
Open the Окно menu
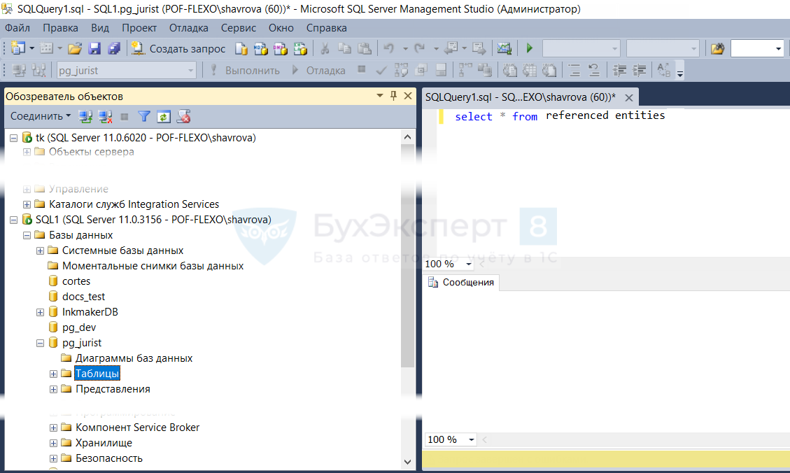pos(281,28)
